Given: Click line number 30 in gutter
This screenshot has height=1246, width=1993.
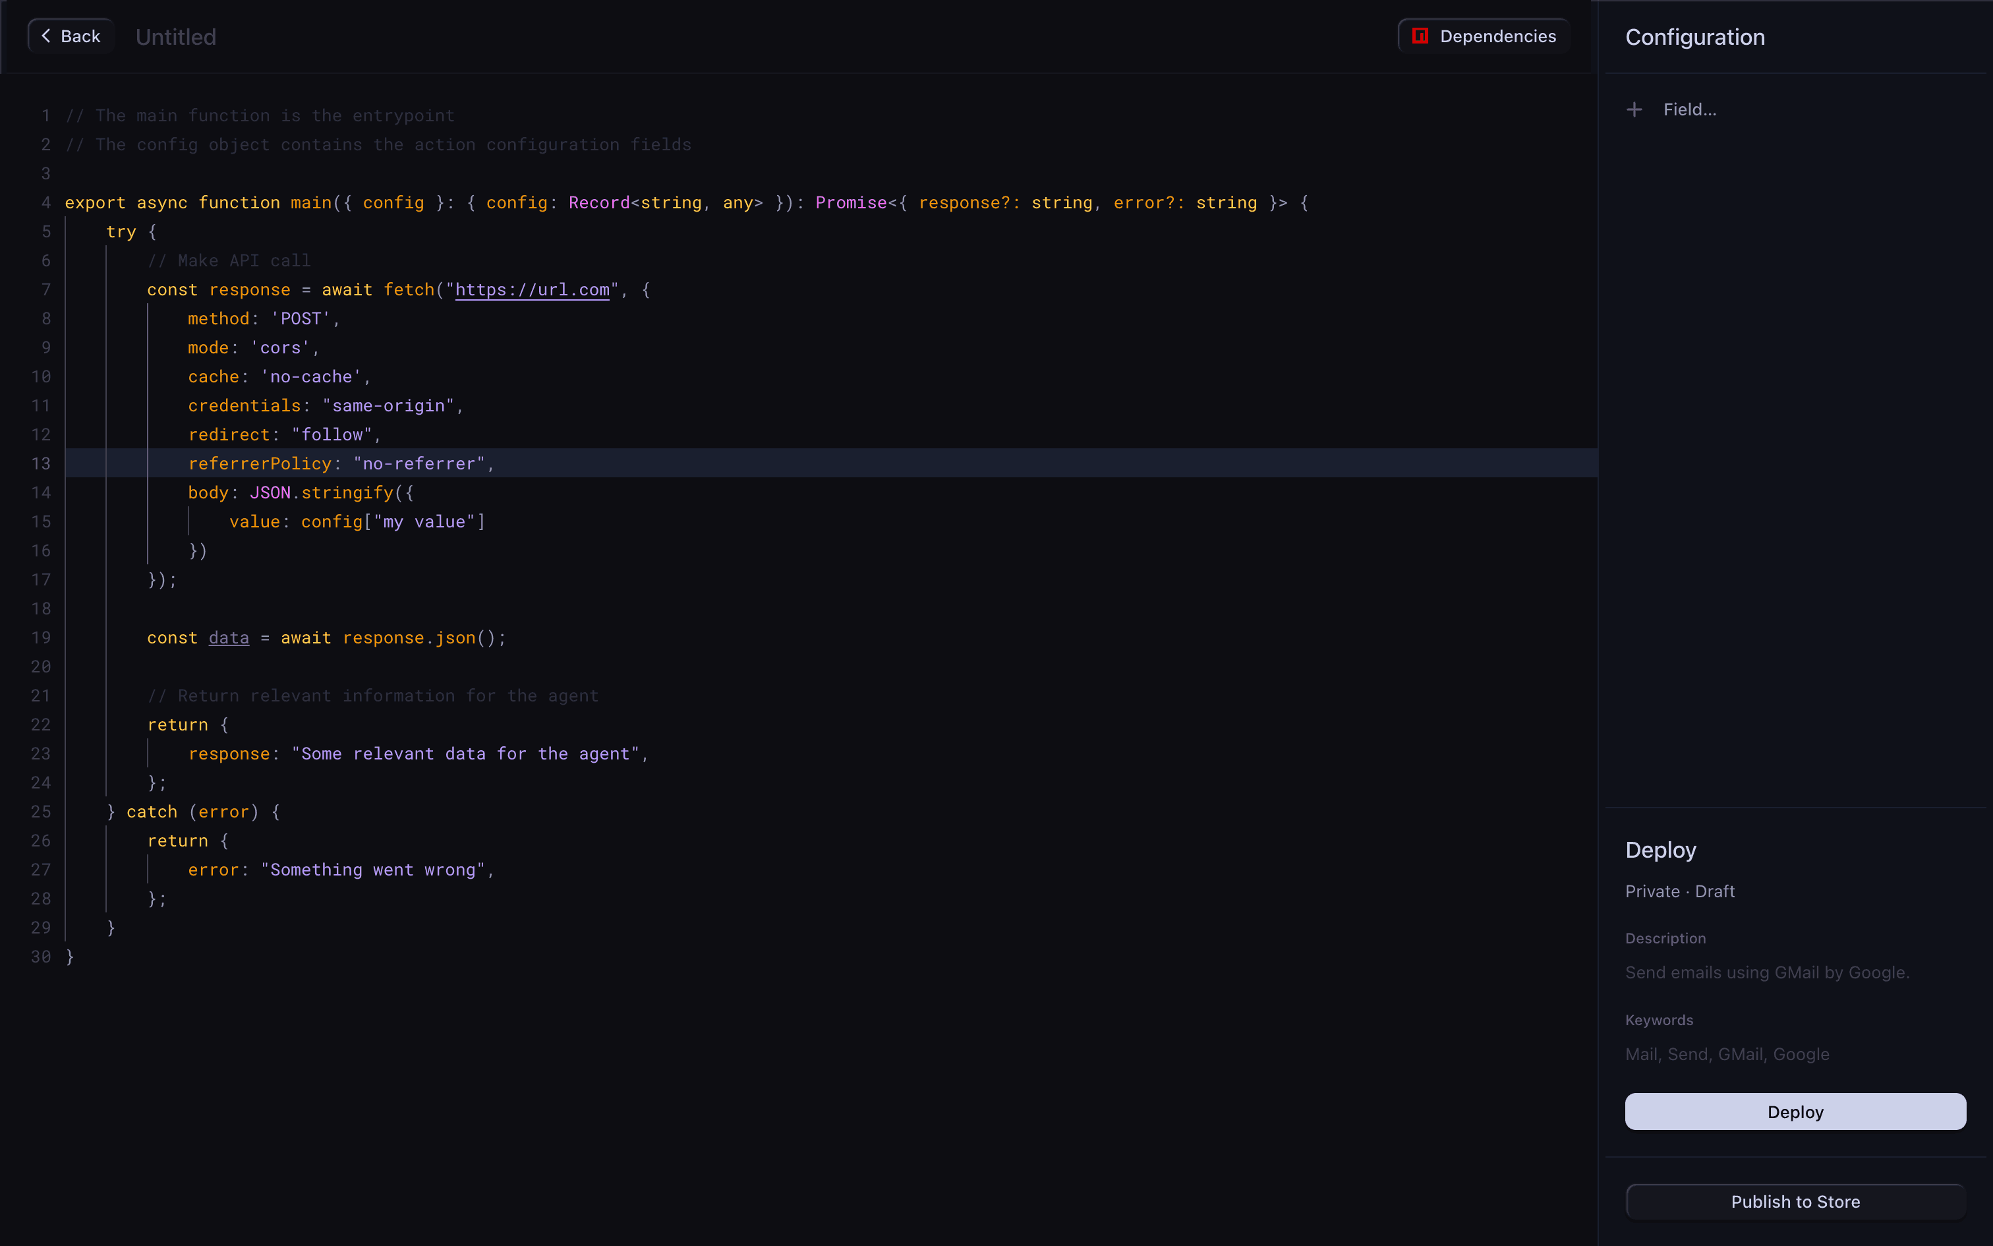Looking at the screenshot, I should click(41, 957).
